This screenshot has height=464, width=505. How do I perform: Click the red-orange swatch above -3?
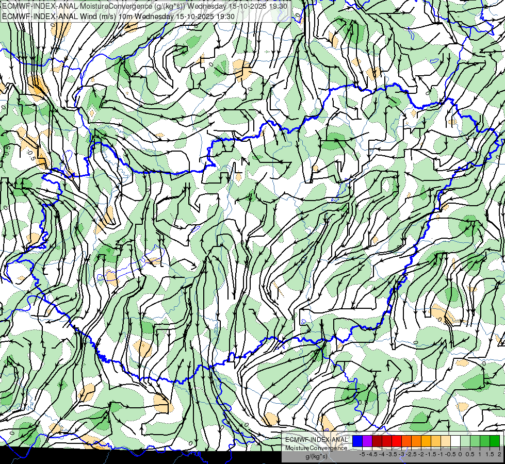click(x=406, y=441)
